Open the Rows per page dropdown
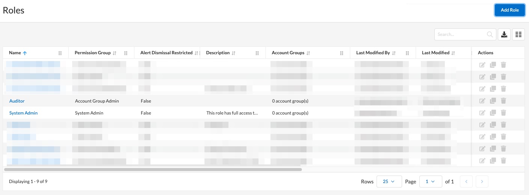This screenshot has height=195, width=529. [x=389, y=182]
